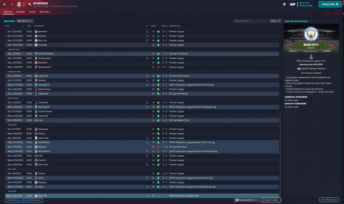Open the Filter dropdown
344x204 pixels.
coord(275,21)
